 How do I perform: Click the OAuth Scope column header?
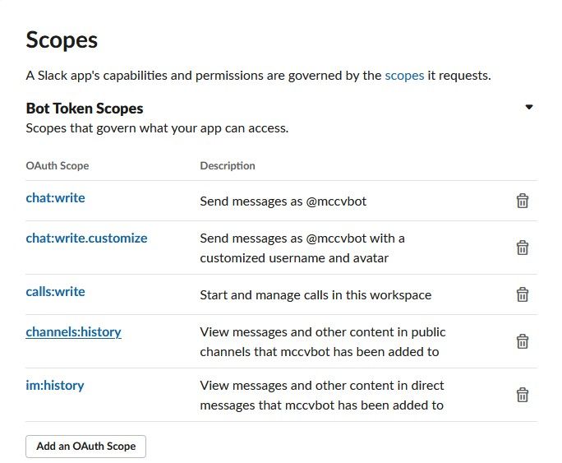(x=58, y=165)
